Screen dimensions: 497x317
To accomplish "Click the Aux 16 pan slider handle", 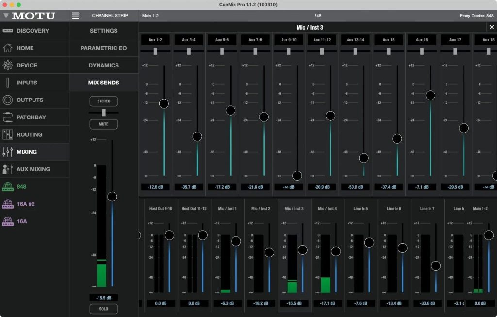I will [x=422, y=51].
